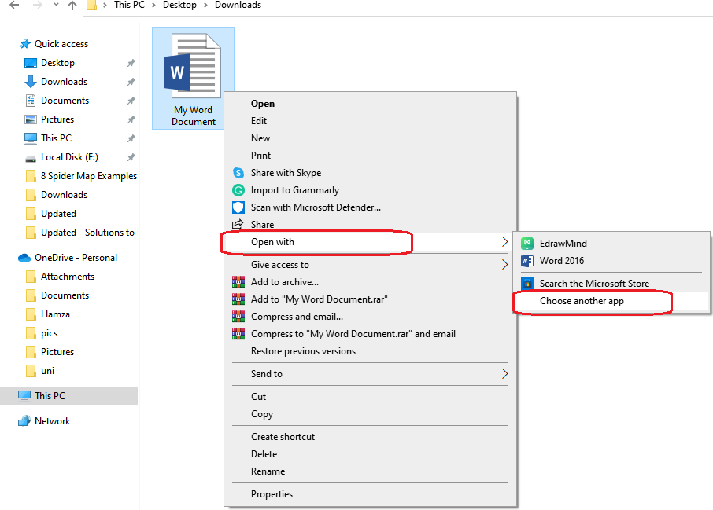Click the Forward arrow in navigation bar

click(x=38, y=5)
